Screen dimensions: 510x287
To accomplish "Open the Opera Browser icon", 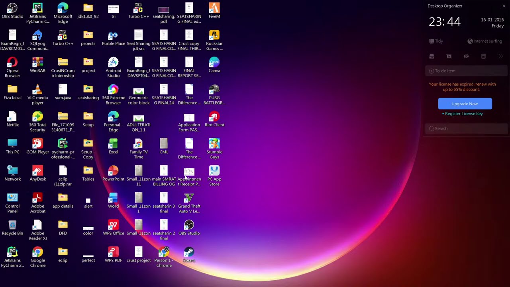I will pos(12,67).
